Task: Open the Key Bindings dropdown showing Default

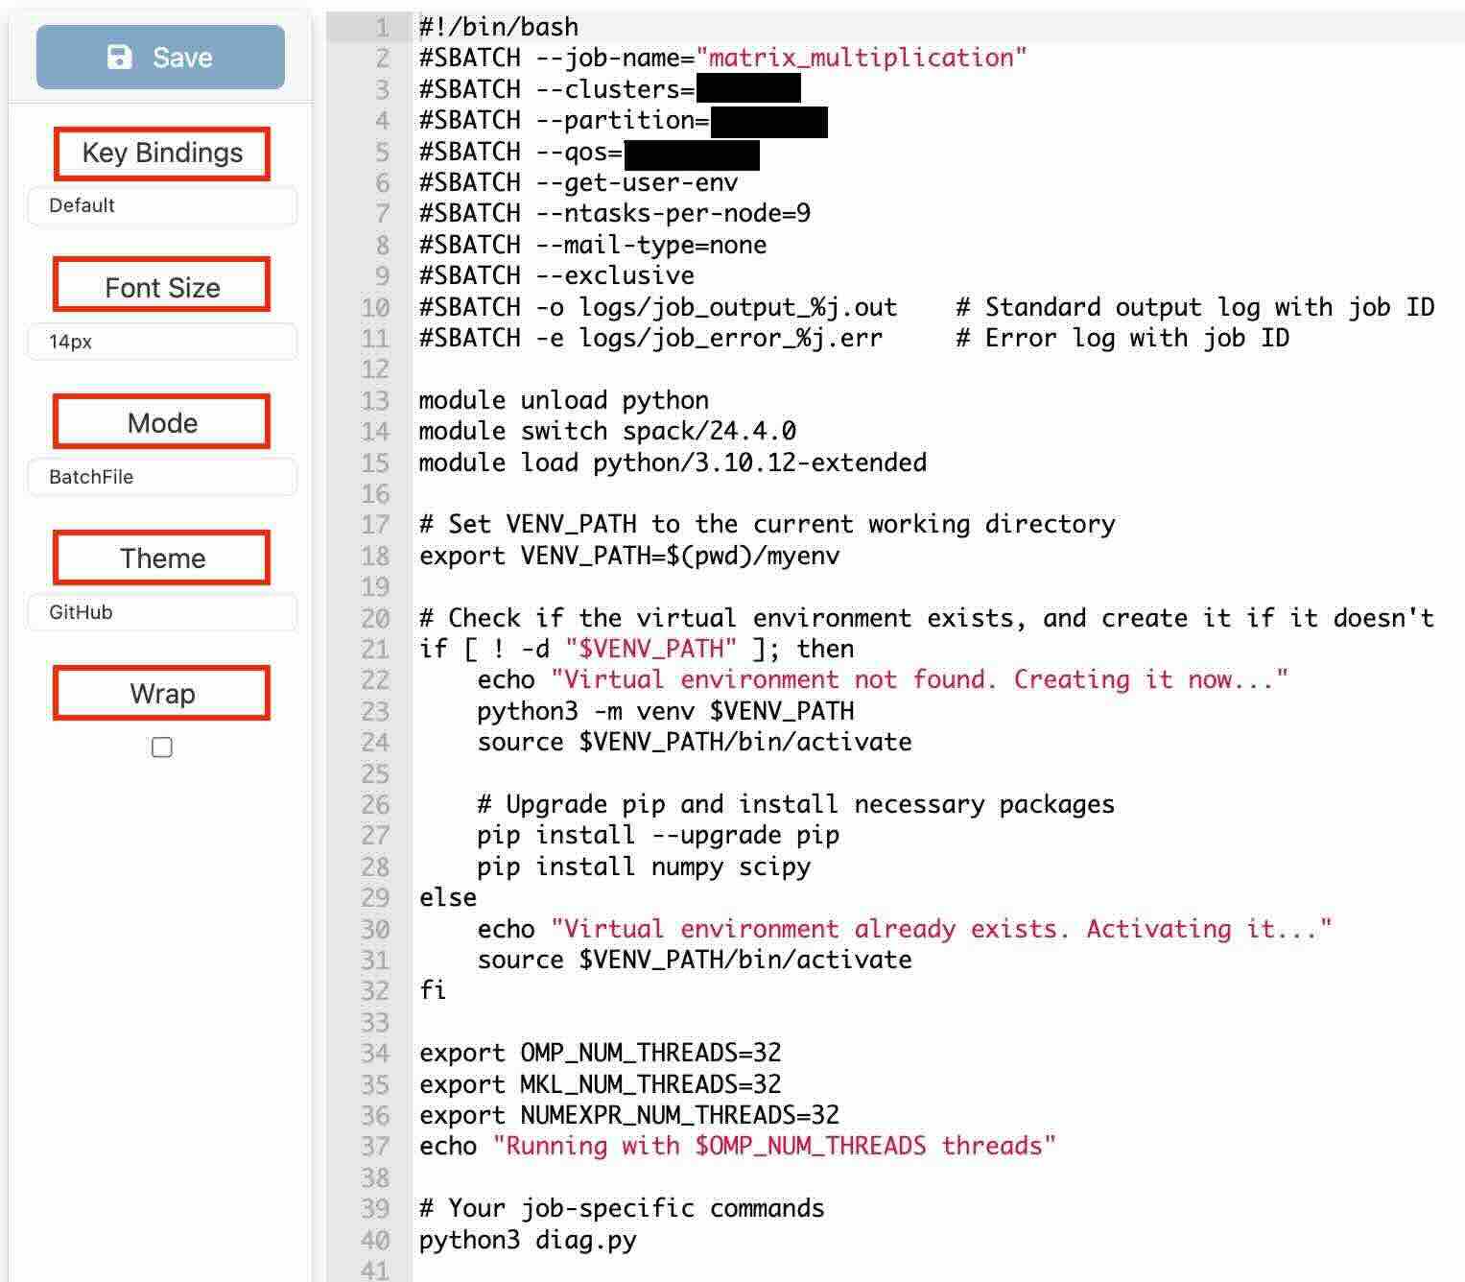Action: pos(162,206)
